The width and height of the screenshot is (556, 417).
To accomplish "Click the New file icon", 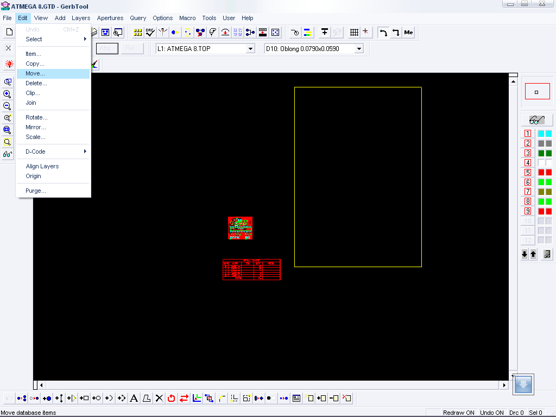I will click(10, 32).
